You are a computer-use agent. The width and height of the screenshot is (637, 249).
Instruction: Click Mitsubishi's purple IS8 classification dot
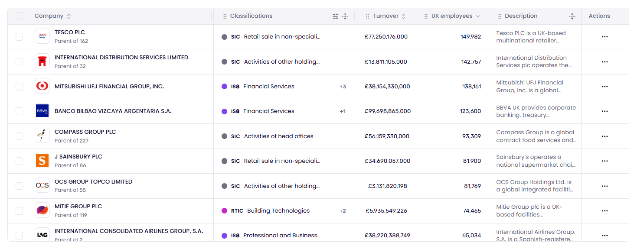[x=224, y=87]
